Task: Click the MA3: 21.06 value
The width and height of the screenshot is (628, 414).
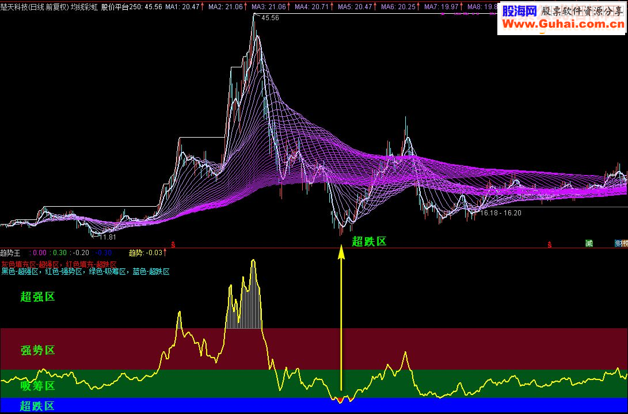Action: (x=269, y=7)
